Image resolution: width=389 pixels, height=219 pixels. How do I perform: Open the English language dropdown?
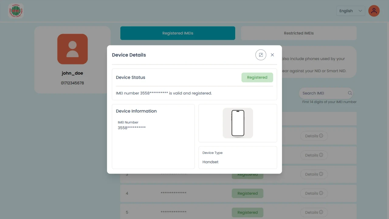(x=350, y=11)
